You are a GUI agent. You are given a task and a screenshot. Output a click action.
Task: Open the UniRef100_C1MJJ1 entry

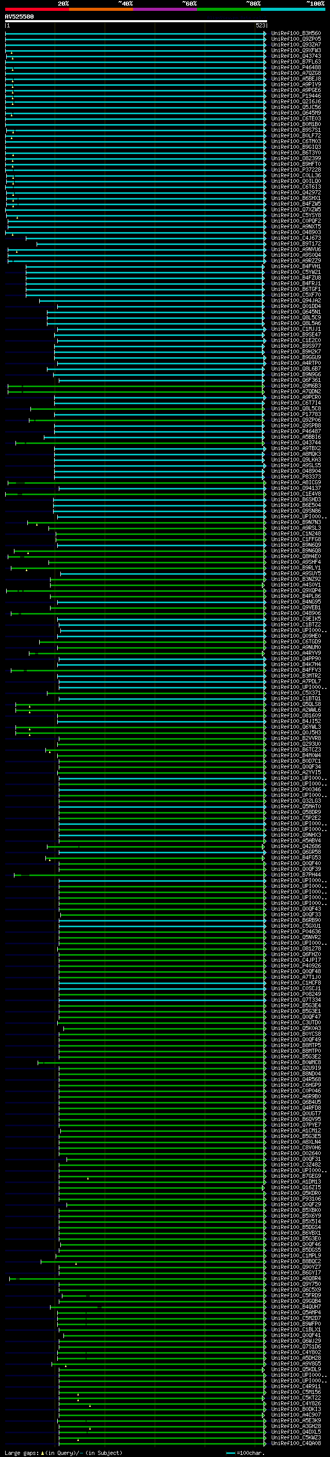pyautogui.click(x=295, y=329)
